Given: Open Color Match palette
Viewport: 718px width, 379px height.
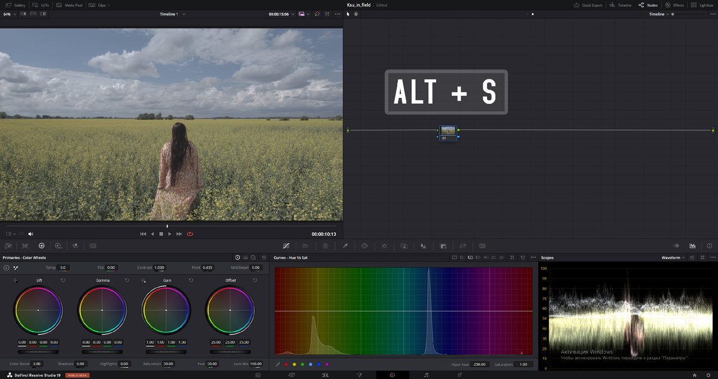Looking at the screenshot, I should tap(25, 245).
